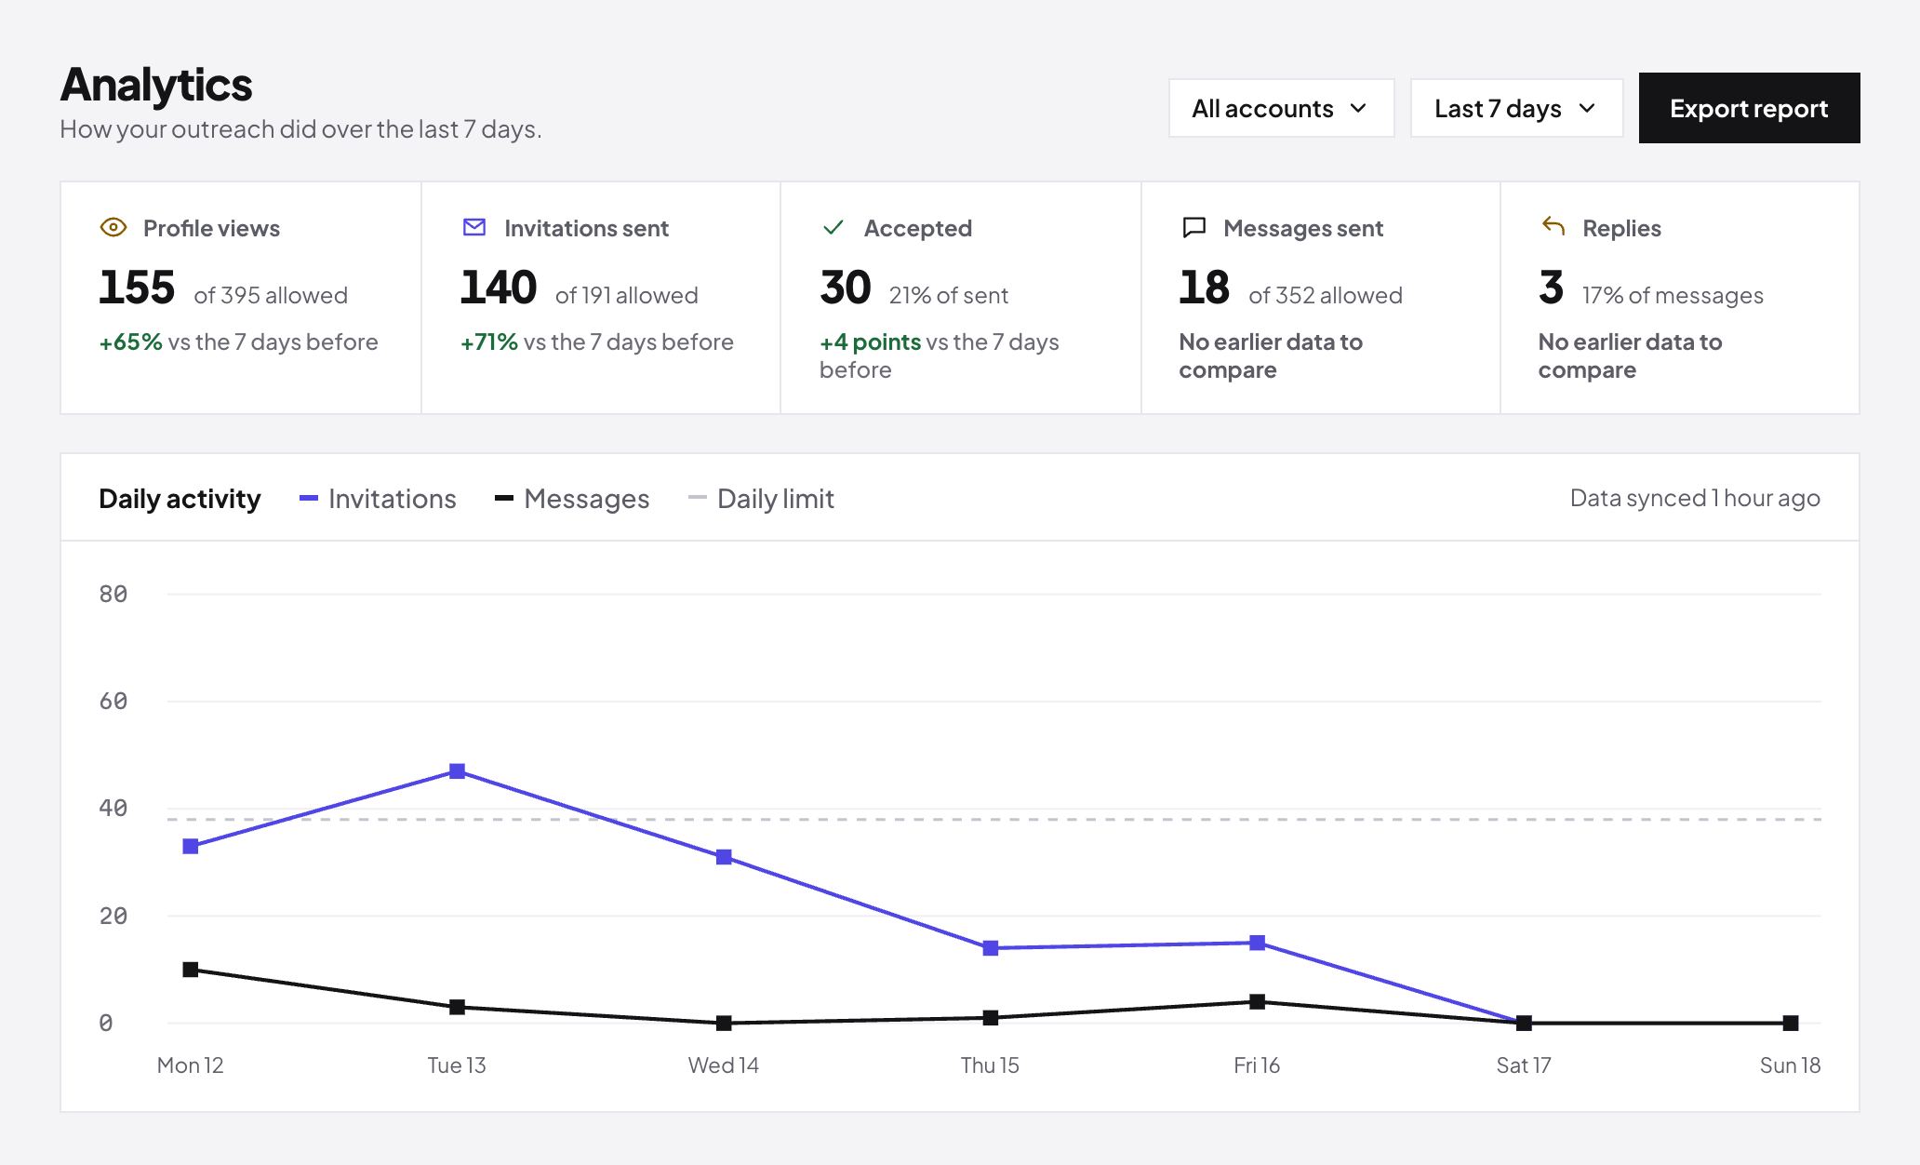Click the Wed 14 invitations data point
This screenshot has height=1165, width=1920.
(x=724, y=857)
